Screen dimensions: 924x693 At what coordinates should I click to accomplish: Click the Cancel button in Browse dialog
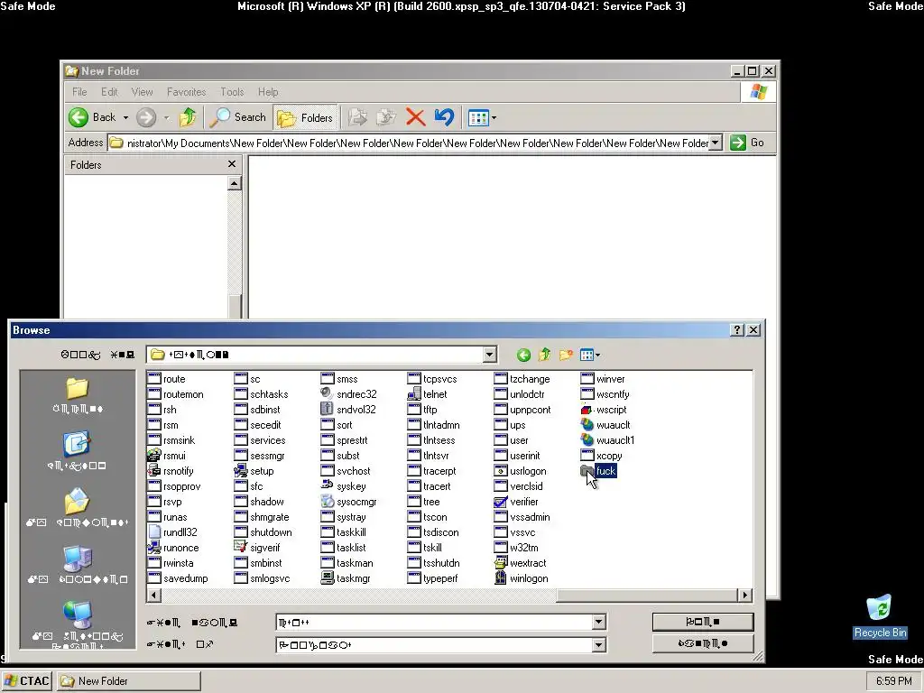[x=702, y=642]
